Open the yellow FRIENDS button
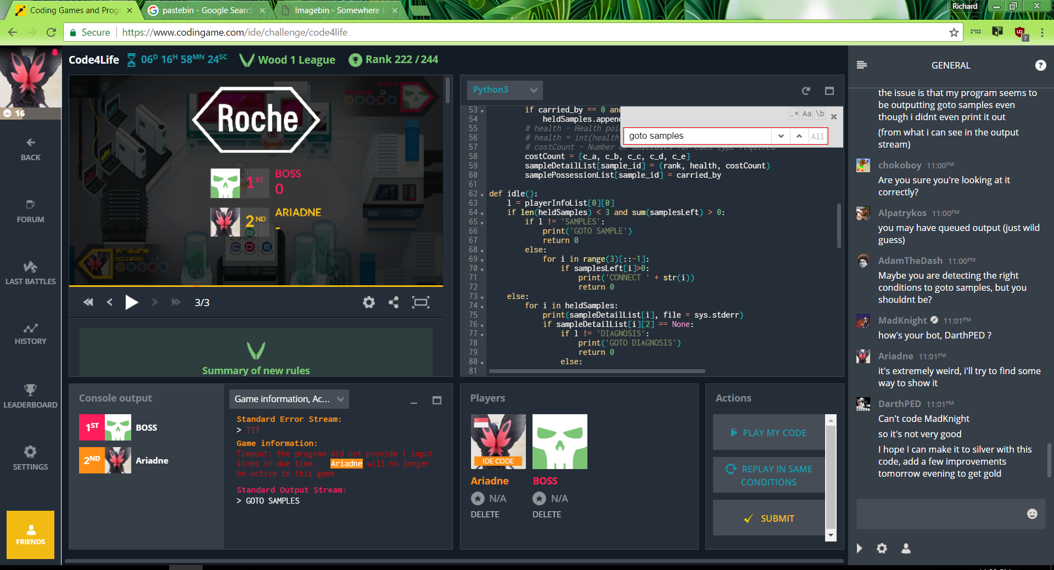 tap(31, 535)
